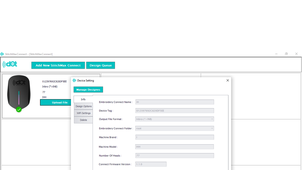The width and height of the screenshot is (302, 170).
Task: Click the 'Number Of Heads :' label
Action: point(110,156)
